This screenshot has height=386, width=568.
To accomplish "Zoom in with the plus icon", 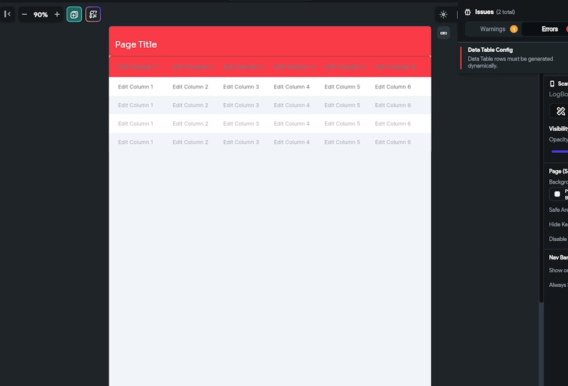I will pos(57,15).
